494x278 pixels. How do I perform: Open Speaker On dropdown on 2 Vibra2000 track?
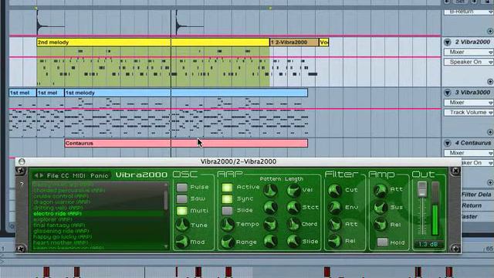coord(469,62)
